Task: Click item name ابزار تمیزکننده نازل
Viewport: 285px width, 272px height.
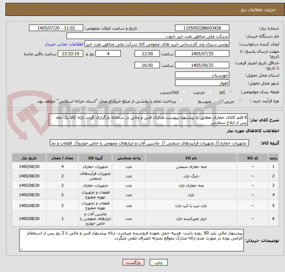Action: click(x=191, y=219)
